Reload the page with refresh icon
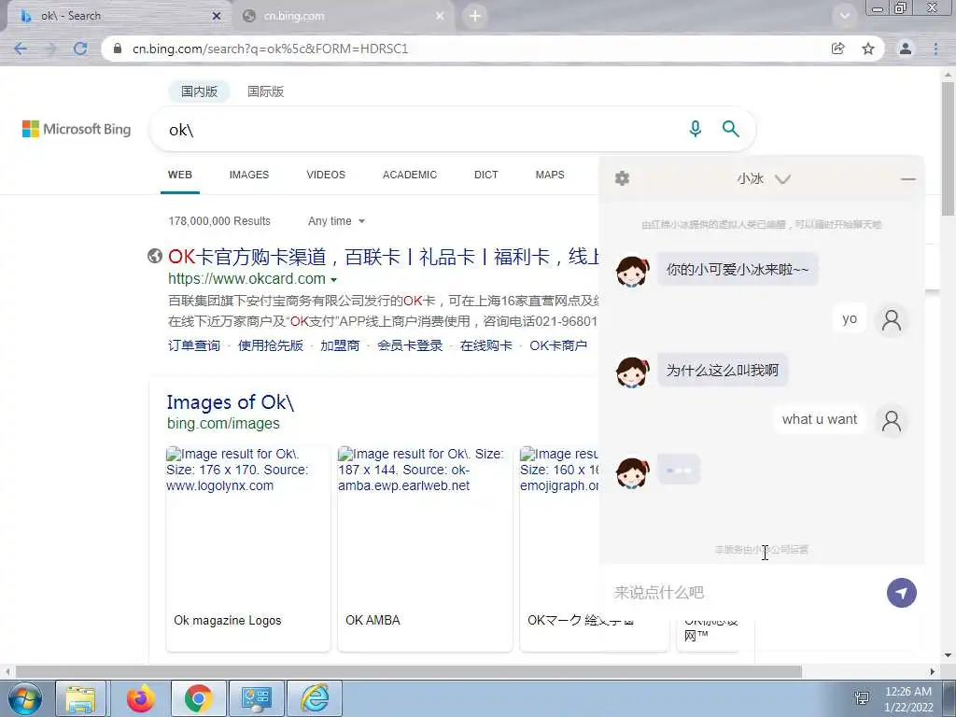956x717 pixels. pyautogui.click(x=80, y=49)
